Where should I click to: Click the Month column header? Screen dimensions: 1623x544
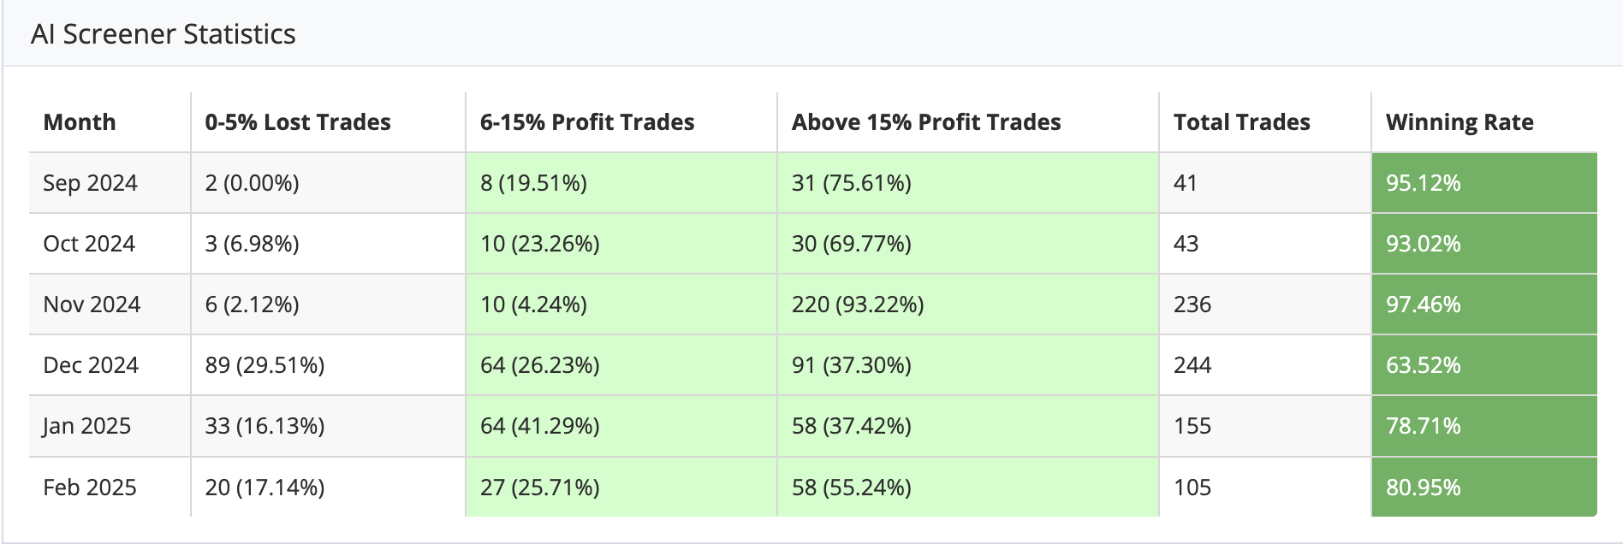tap(80, 122)
